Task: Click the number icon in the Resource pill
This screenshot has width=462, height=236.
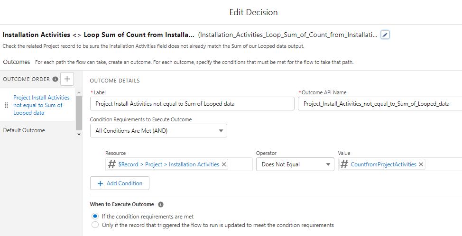Action: click(x=112, y=164)
